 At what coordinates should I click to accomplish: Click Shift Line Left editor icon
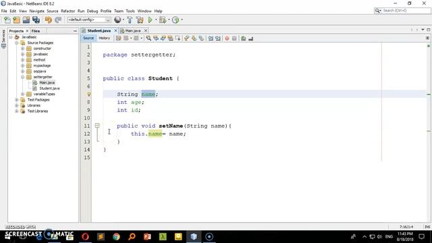point(211,38)
